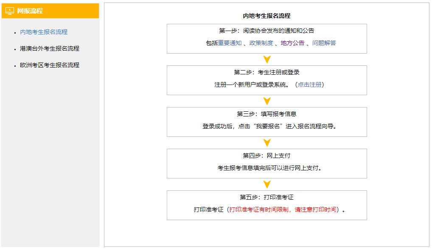
Task: Click the 第一步 step title text
Action: (266, 31)
